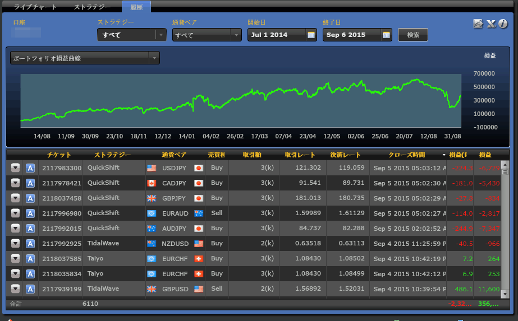The image size is (518, 321).
Task: Expand row for ticket 2118037458
Action: click(15, 198)
